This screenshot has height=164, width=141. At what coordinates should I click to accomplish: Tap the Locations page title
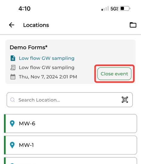tap(36, 25)
